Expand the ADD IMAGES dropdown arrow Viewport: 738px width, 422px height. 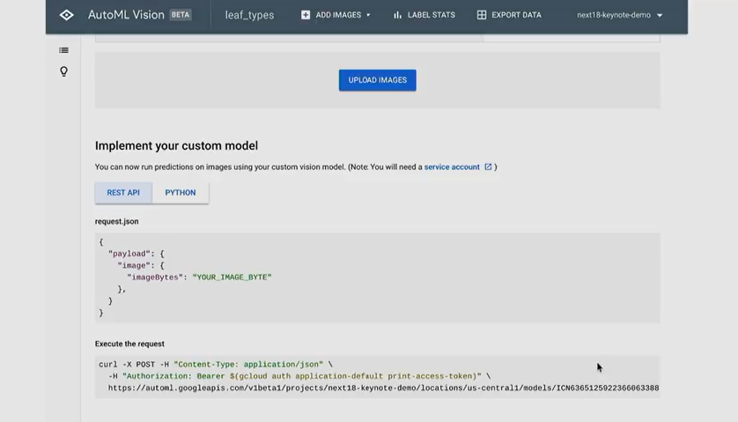tap(368, 15)
